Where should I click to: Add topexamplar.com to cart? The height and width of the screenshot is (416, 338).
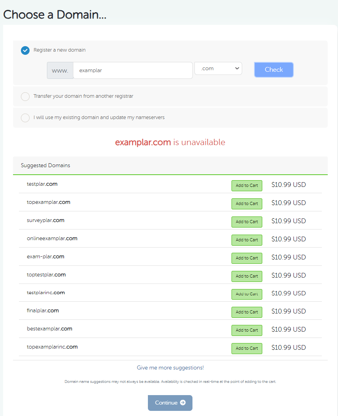point(246,203)
